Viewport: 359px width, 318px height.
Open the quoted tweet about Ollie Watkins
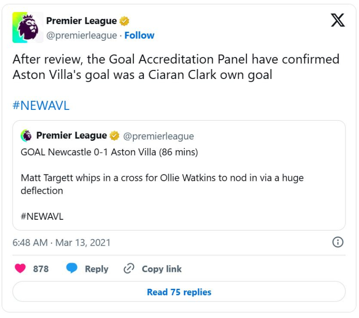tap(179, 175)
